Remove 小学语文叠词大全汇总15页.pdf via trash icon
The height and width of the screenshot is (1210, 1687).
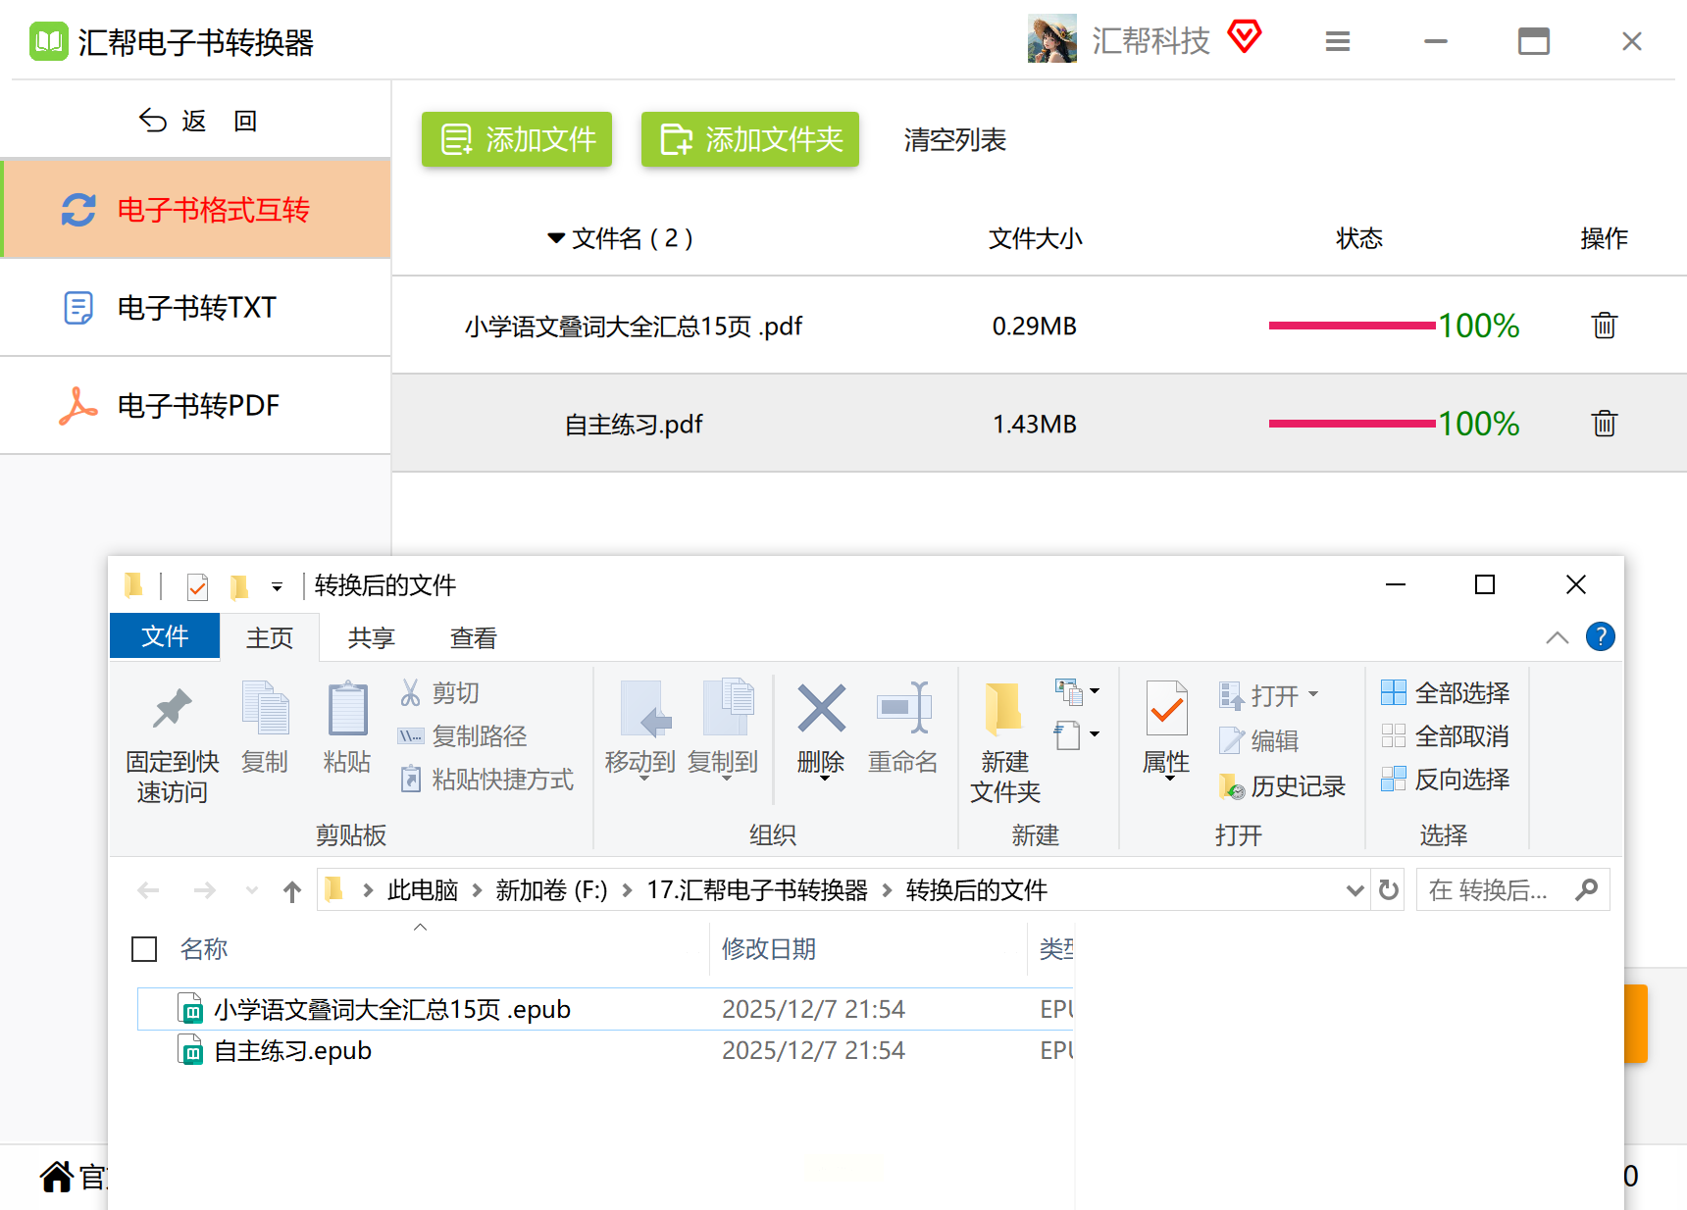pyautogui.click(x=1604, y=326)
